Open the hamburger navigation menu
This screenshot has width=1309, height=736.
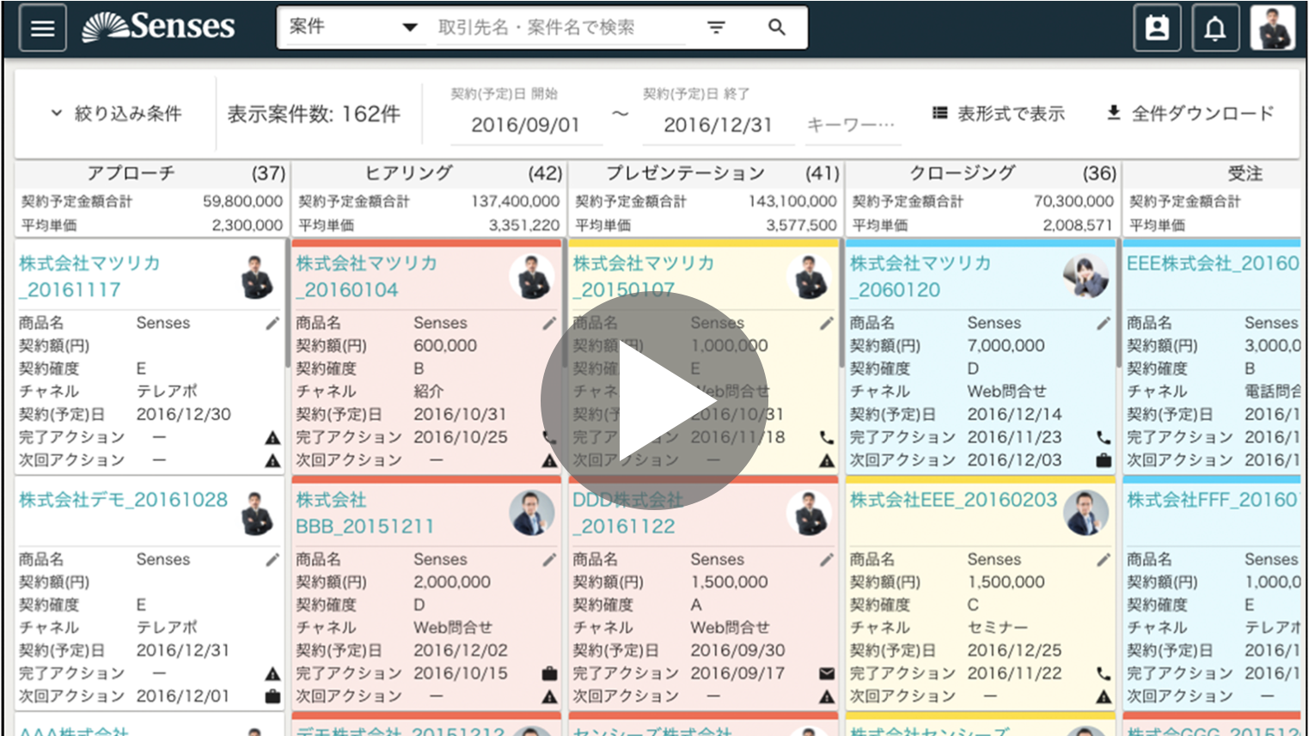point(42,27)
